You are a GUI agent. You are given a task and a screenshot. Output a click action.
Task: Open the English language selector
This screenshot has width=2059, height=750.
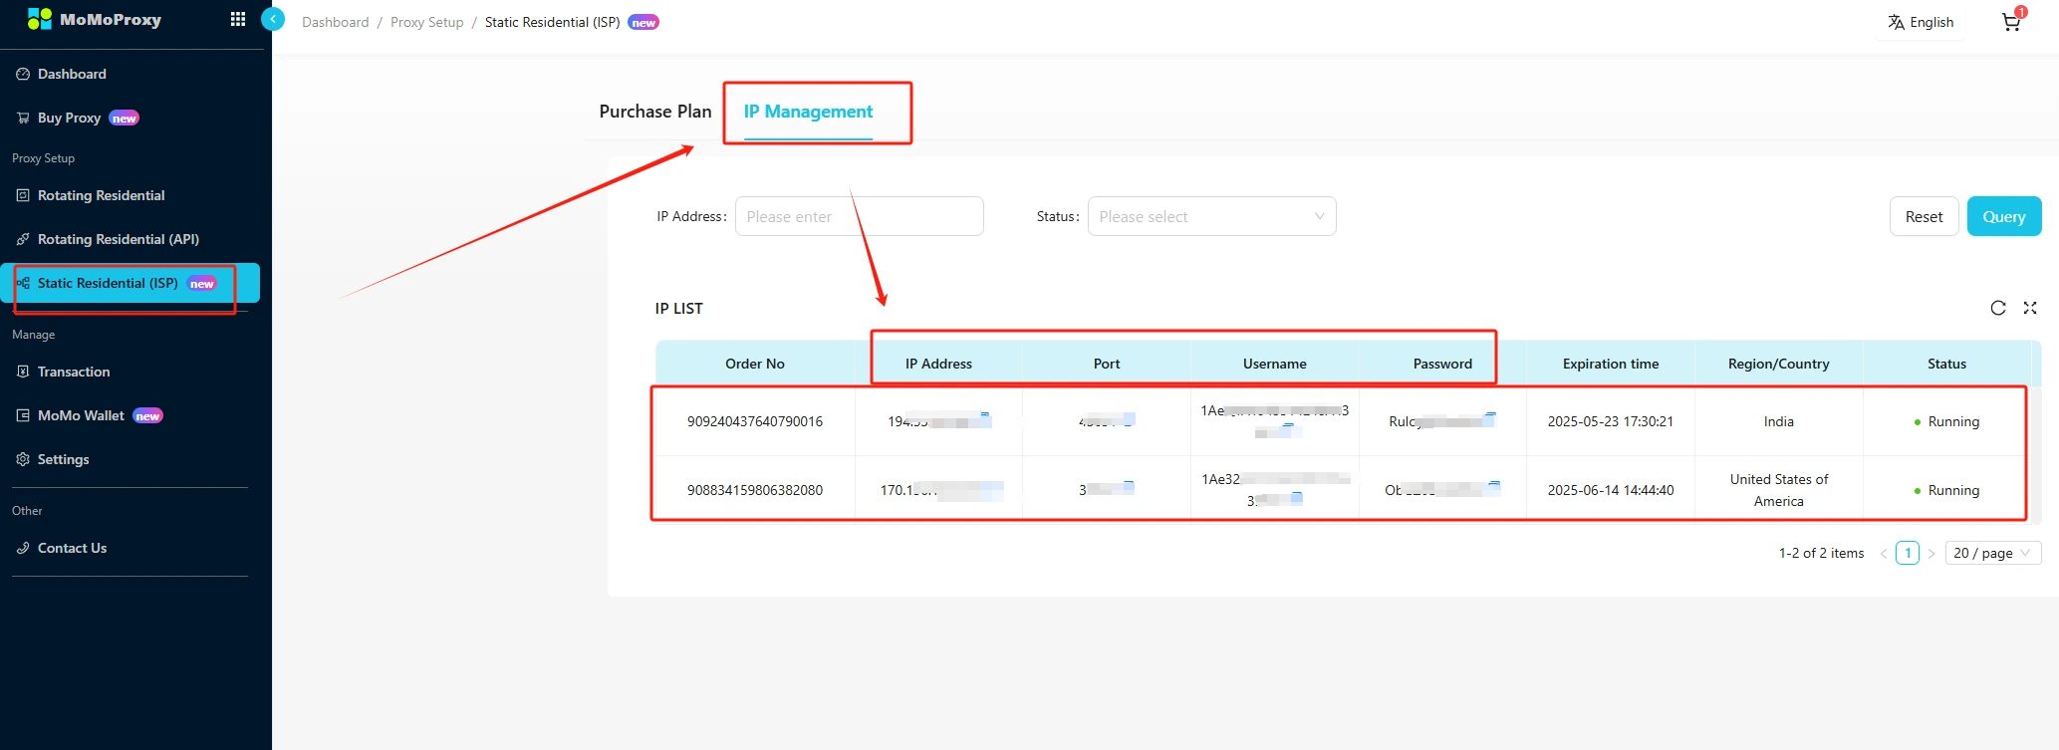tap(1930, 22)
